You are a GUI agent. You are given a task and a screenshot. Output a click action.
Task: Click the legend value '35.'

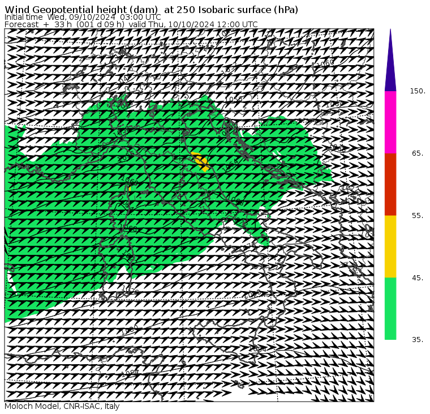pyautogui.click(x=418, y=340)
